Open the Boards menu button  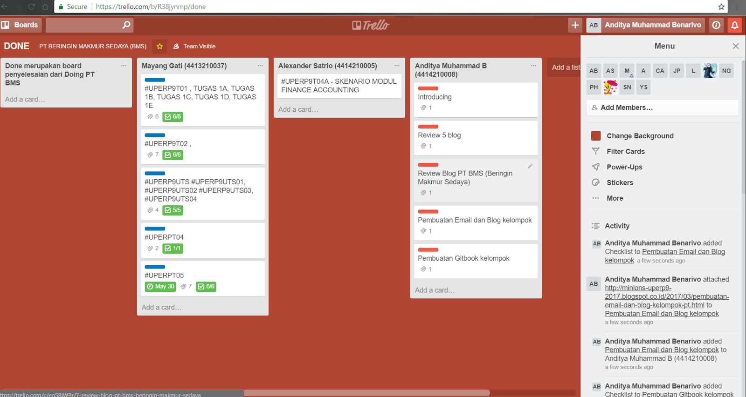[21, 25]
